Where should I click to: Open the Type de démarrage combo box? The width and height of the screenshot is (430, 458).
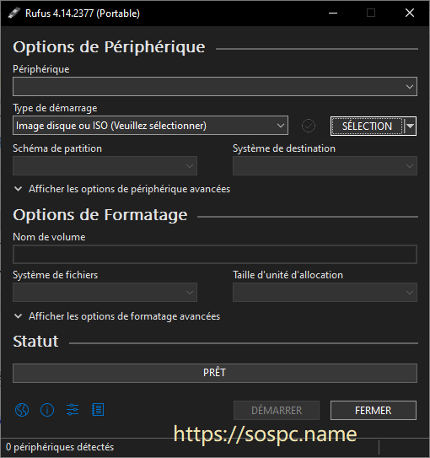tap(150, 126)
